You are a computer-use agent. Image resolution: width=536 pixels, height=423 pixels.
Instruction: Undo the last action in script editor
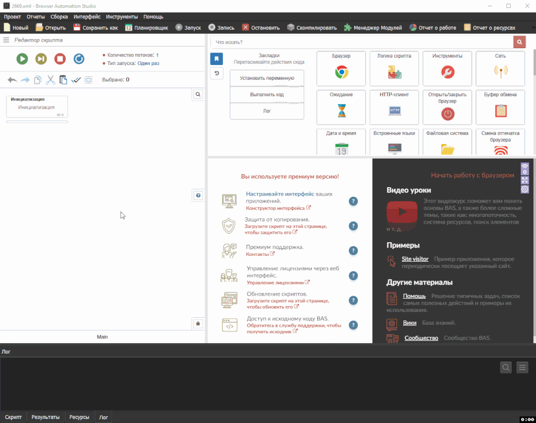coord(12,80)
